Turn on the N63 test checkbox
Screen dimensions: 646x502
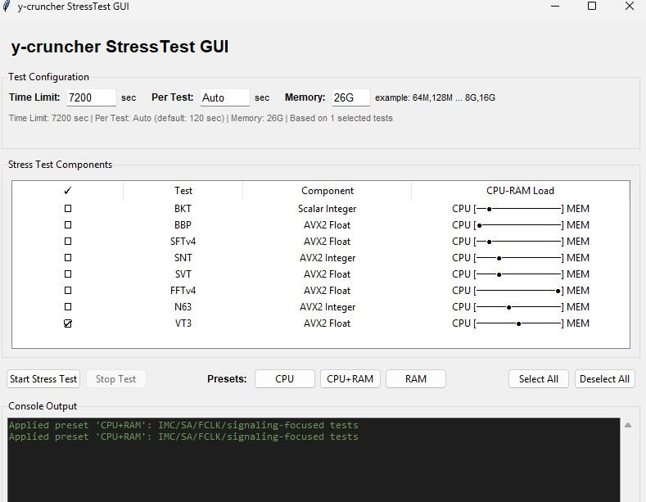click(x=68, y=307)
